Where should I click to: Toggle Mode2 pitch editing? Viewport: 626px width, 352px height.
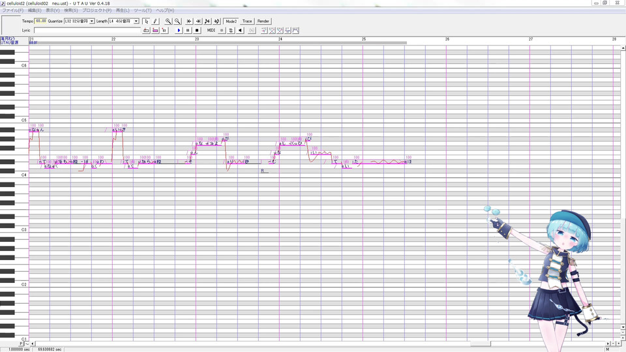tap(231, 21)
